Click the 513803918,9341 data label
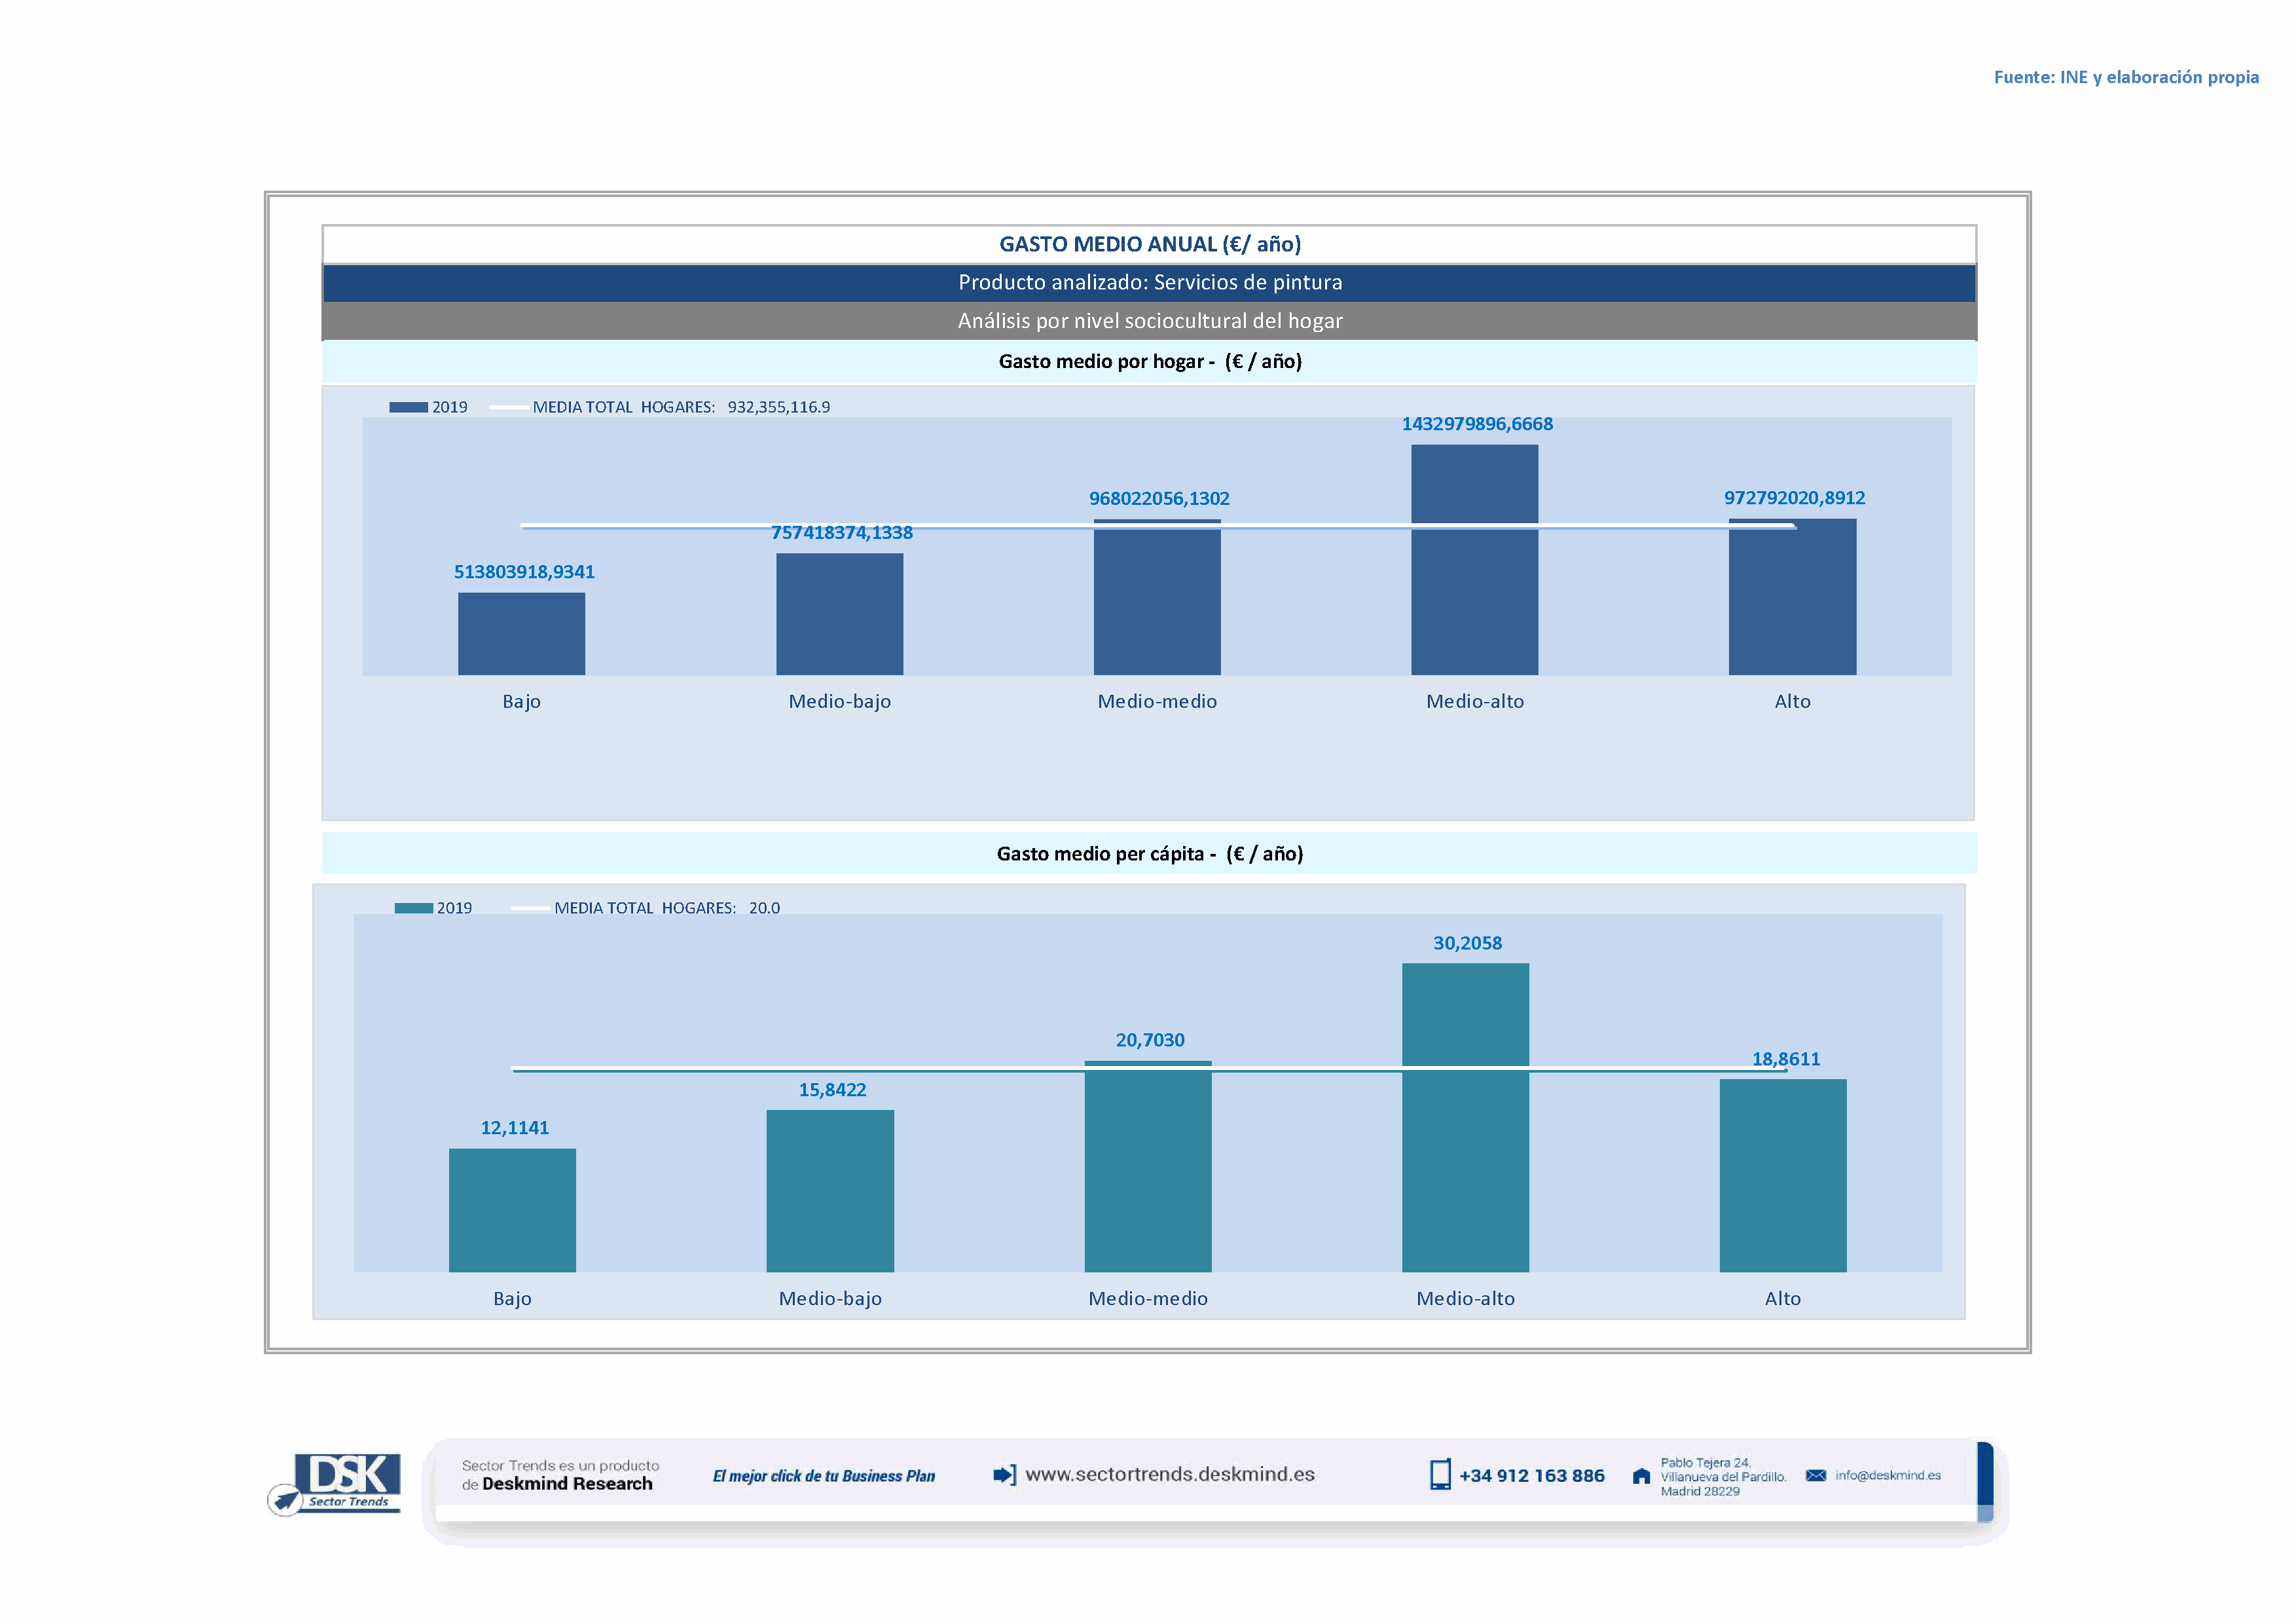This screenshot has height=1624, width=2296. click(524, 572)
